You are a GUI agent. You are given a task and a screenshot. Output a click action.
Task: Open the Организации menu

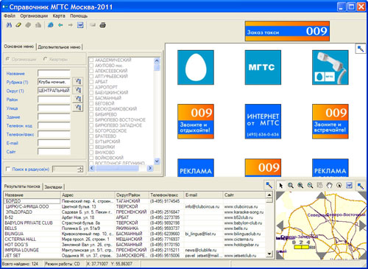(34, 16)
